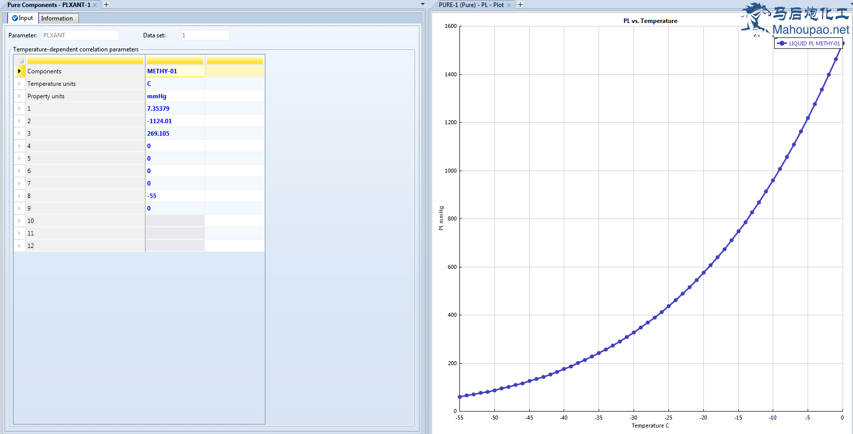Screen dimensions: 853x434
Task: Select coefficient value 269.105
Action: 175,134
